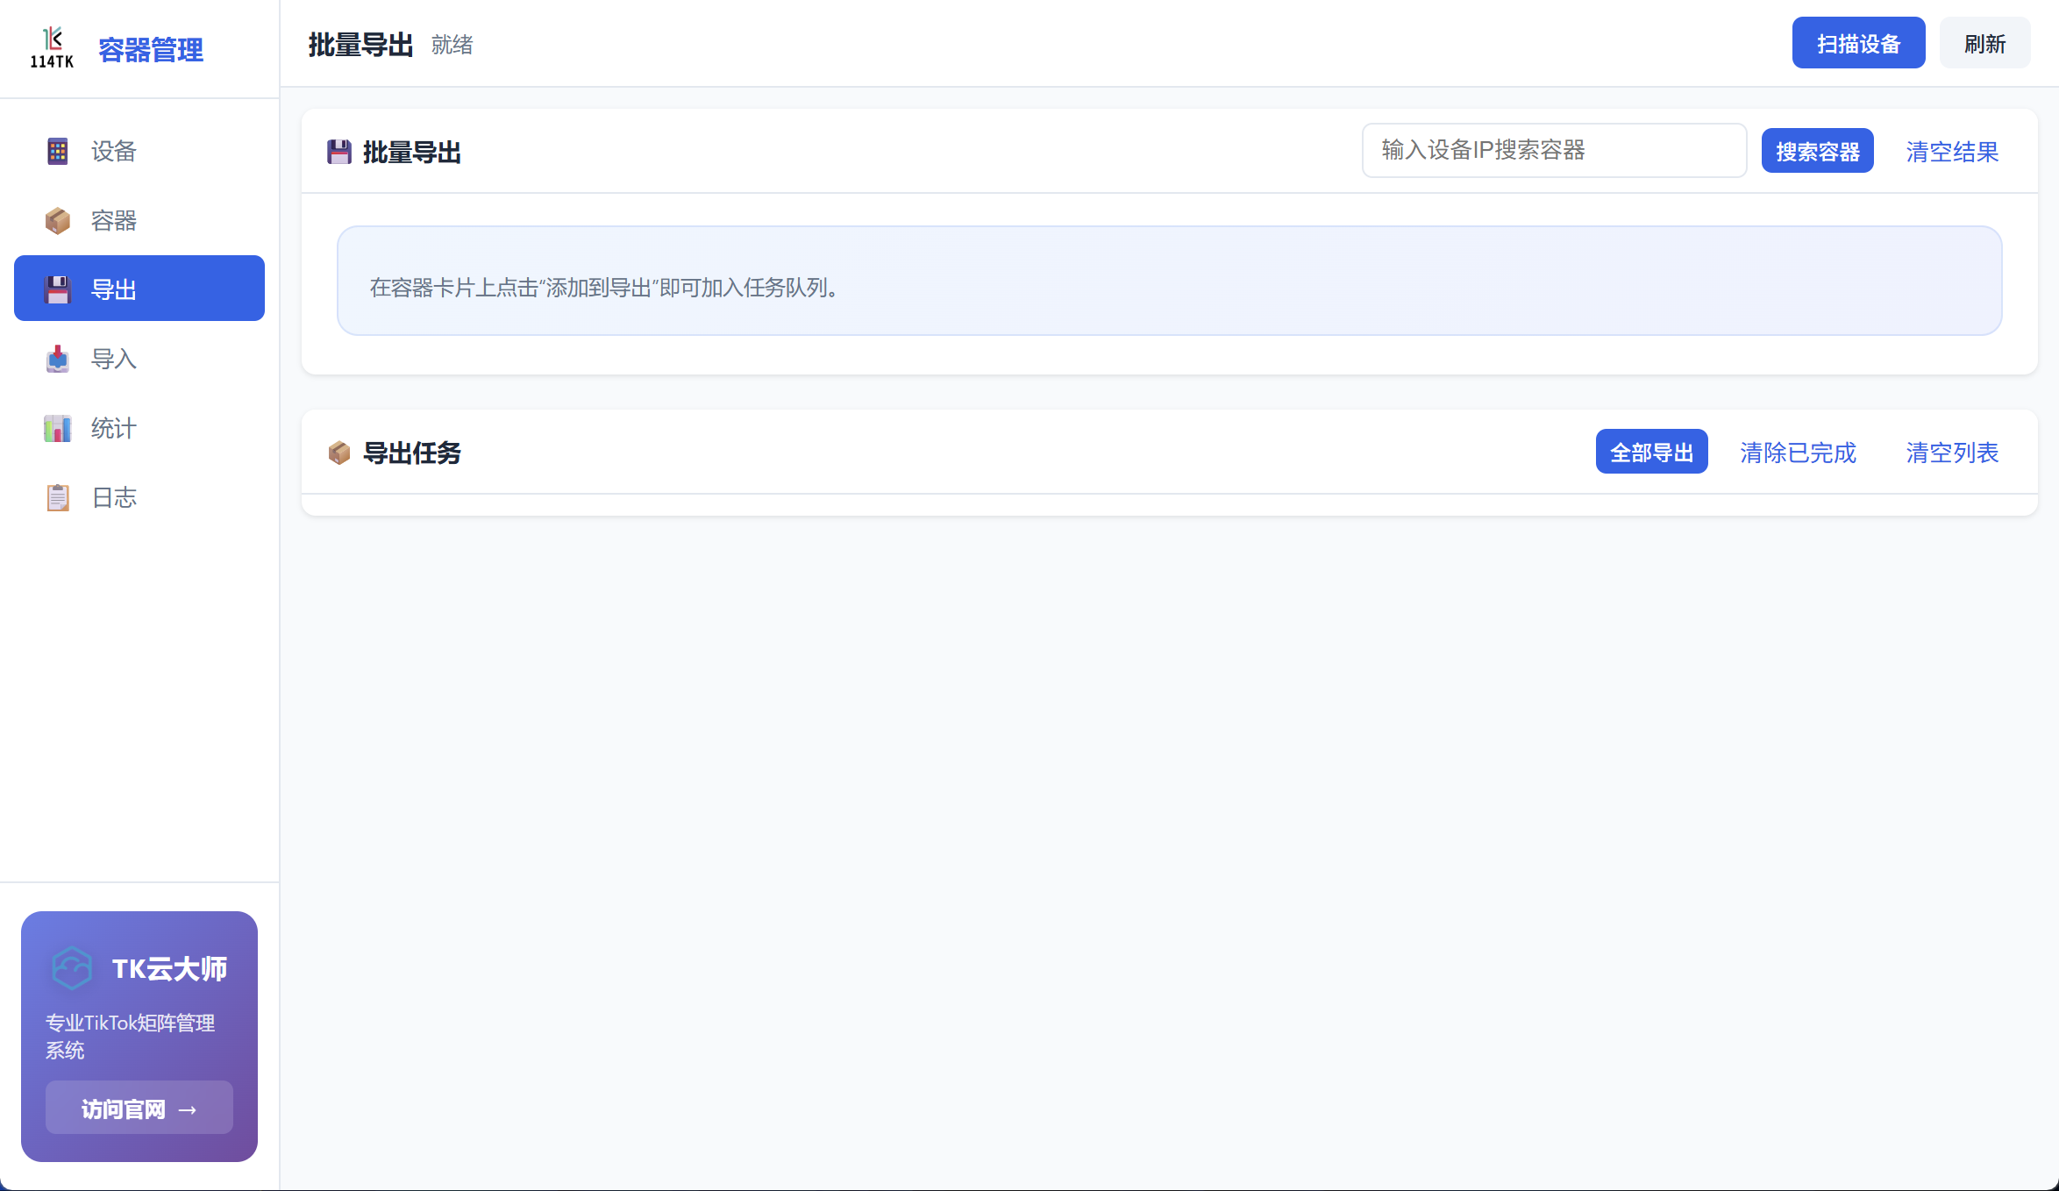This screenshot has width=2059, height=1191.
Task: Click the package icon beside 导出任务
Action: pyautogui.click(x=339, y=453)
